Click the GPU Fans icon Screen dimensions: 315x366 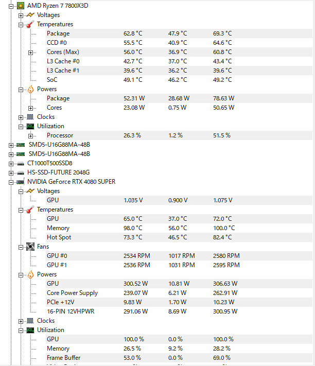pyautogui.click(x=30, y=247)
